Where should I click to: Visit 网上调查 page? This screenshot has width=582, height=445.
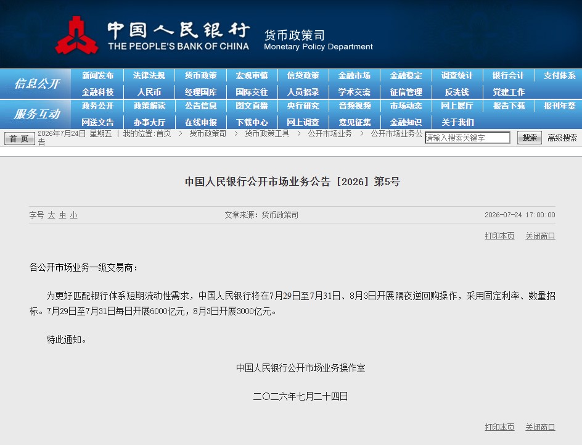click(x=303, y=122)
